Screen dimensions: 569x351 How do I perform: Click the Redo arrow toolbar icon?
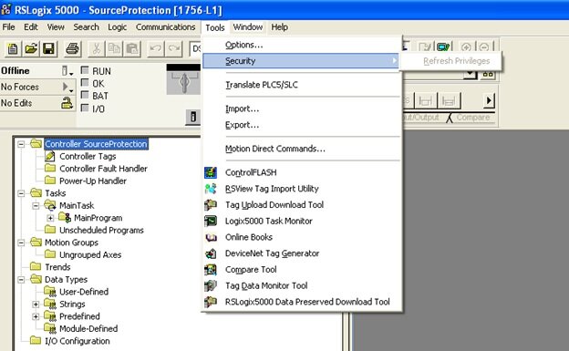pos(174,48)
